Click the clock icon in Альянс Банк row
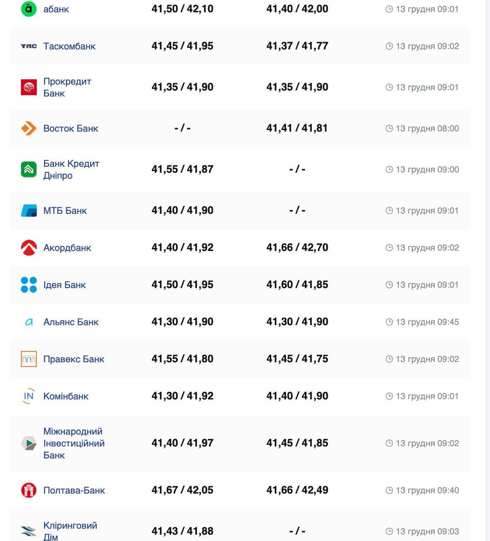 389,322
